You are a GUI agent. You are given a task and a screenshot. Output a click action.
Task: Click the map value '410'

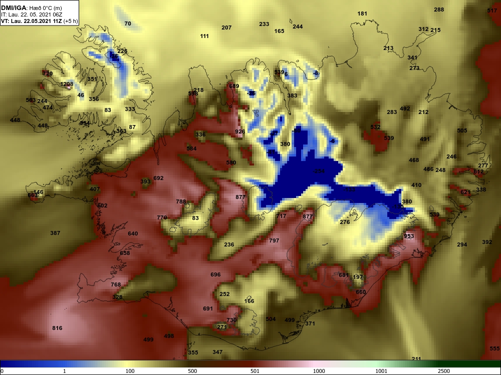[x=416, y=185]
